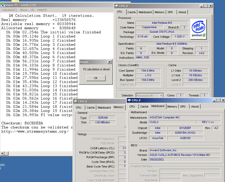Click the CPU-Z icon in the top CPU window title
This screenshot has height=182, width=225.
tap(116, 6)
